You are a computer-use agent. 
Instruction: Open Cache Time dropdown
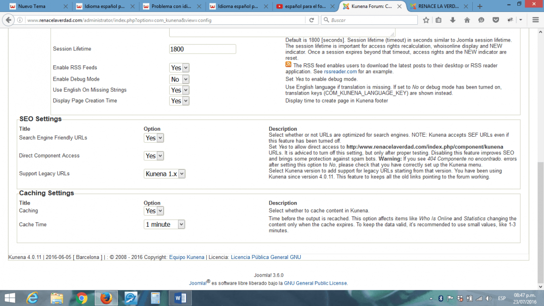coord(164,224)
